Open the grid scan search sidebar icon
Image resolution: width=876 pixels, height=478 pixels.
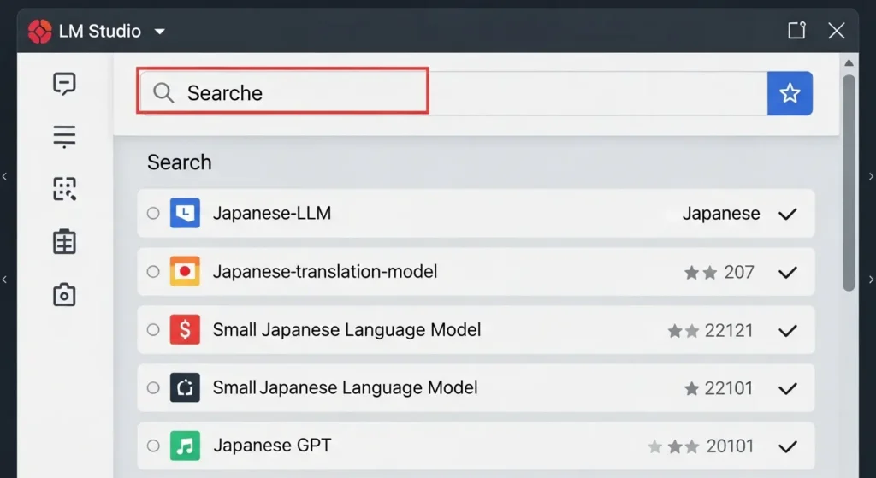[x=64, y=189]
